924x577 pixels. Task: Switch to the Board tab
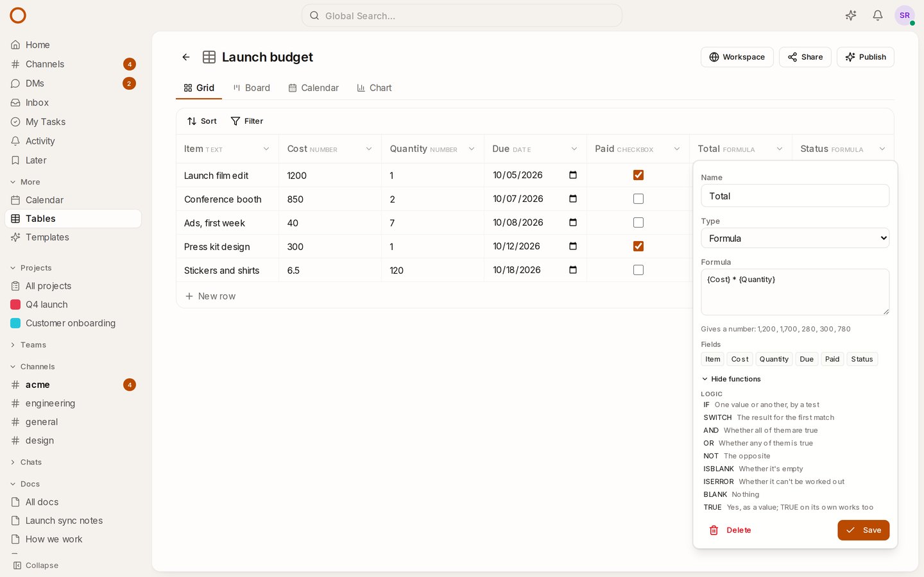[x=252, y=88]
